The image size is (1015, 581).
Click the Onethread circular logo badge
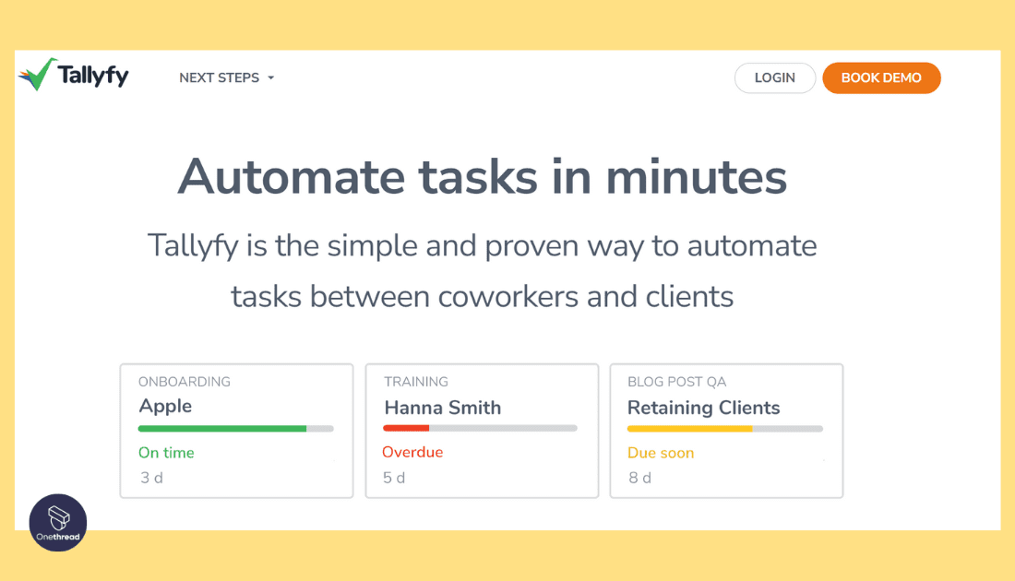58,522
